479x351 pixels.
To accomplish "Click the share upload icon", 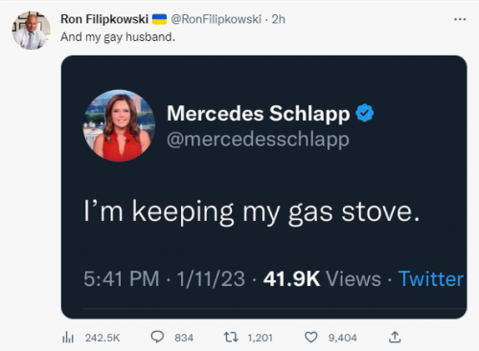I will pyautogui.click(x=395, y=337).
